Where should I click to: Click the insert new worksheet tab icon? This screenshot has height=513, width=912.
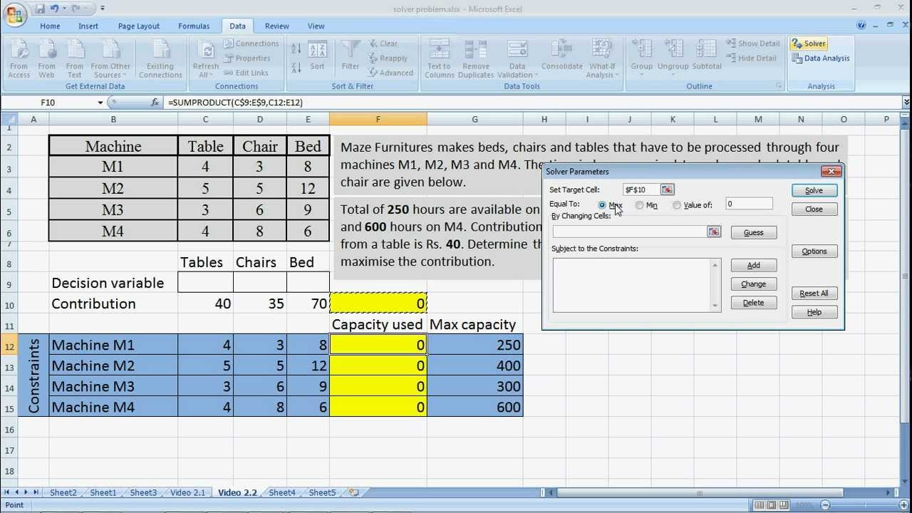click(x=354, y=492)
